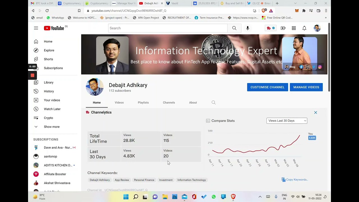Open the Playlists tab
Screen dimensions: 359x202
click(143, 102)
